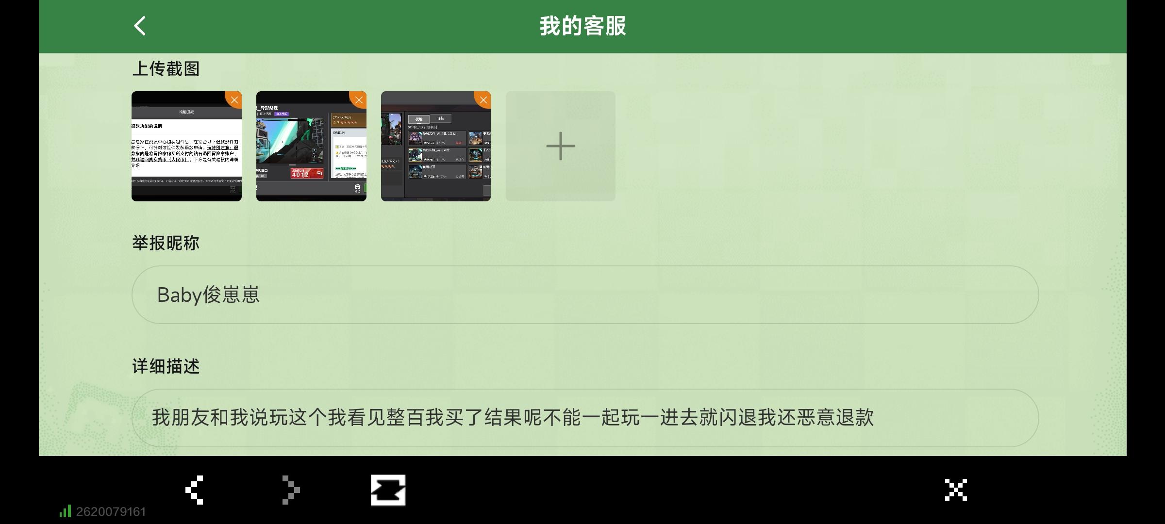Tap the ID number 2620079161

tap(111, 512)
